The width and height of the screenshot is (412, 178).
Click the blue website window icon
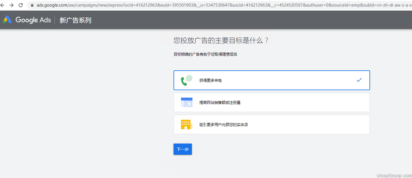[187, 102]
